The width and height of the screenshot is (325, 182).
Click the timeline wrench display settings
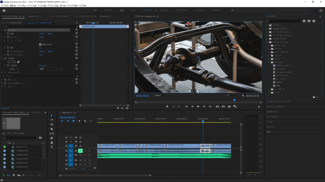(x=85, y=121)
